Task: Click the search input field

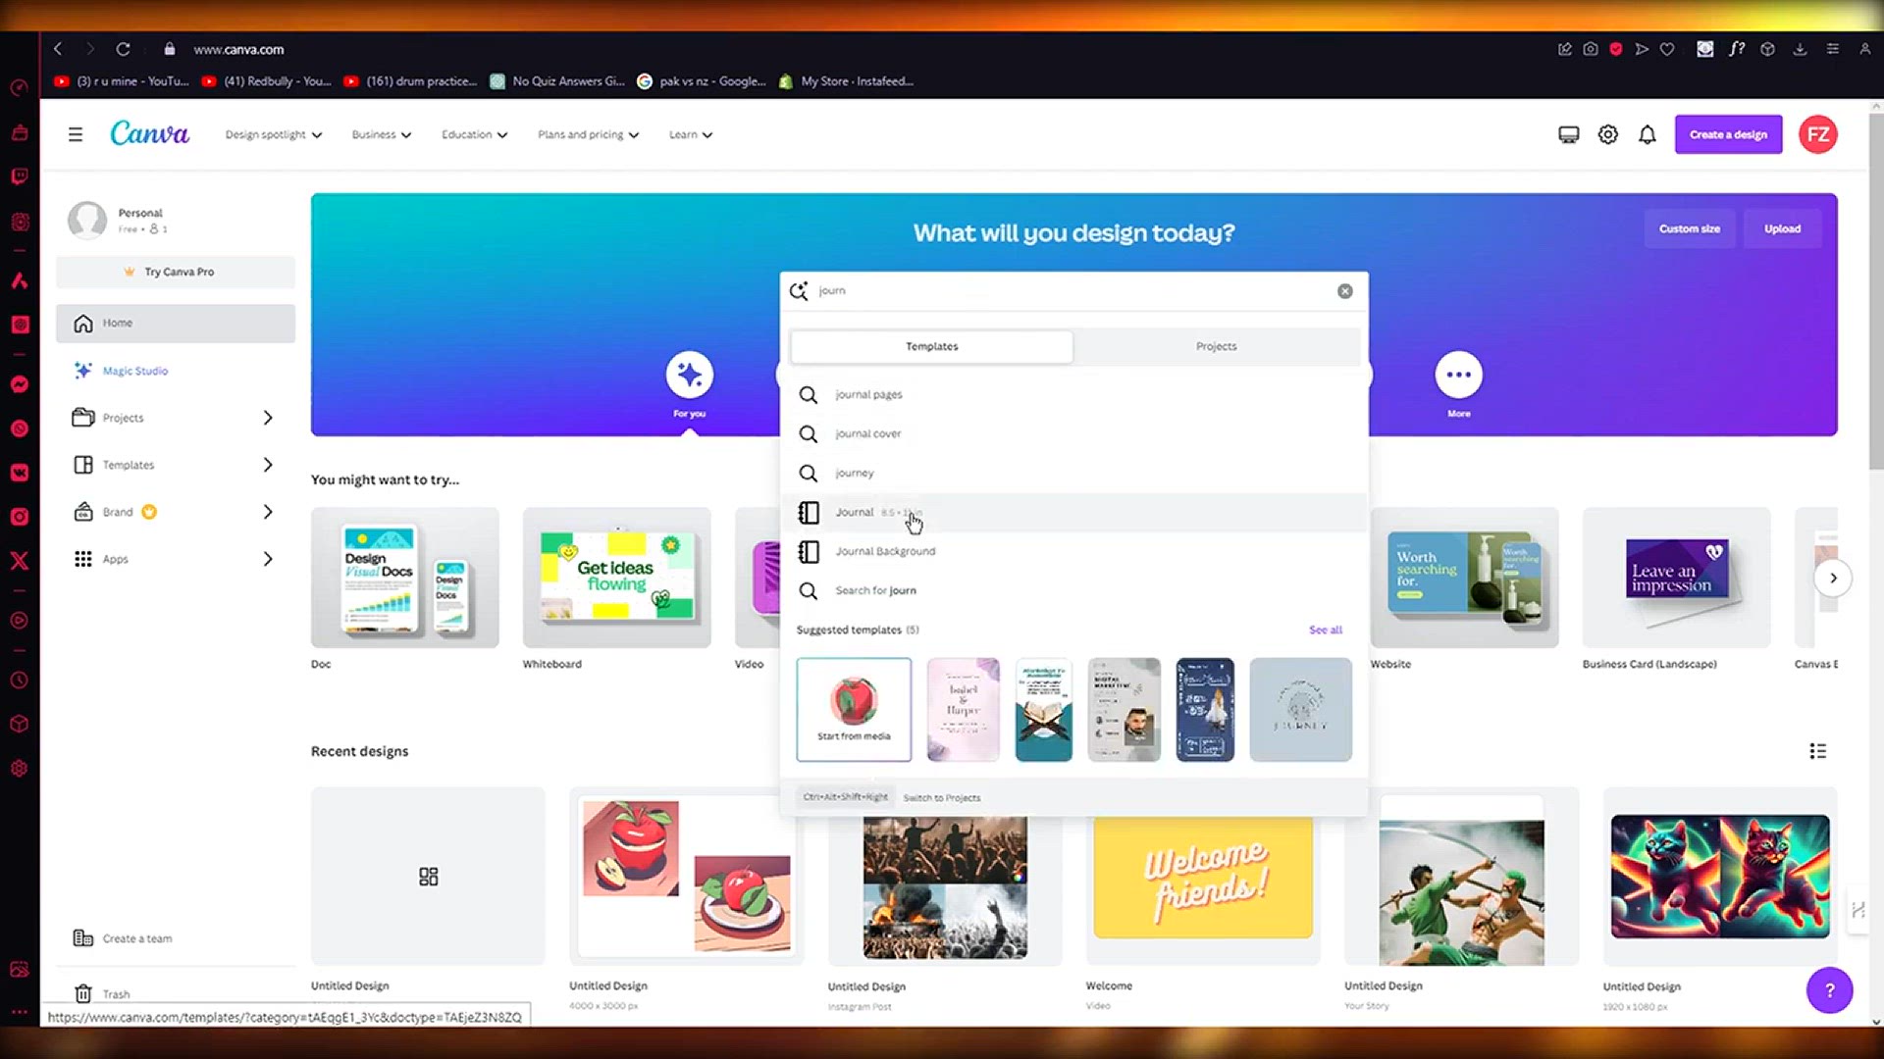Action: 1073,291
